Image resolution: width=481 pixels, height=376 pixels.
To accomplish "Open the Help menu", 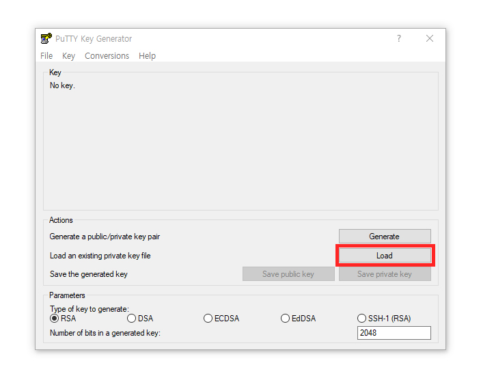I will [x=148, y=56].
